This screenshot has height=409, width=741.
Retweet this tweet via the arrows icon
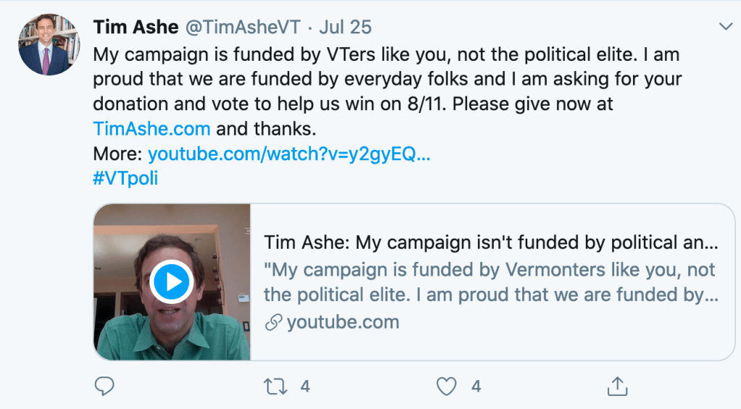(x=275, y=387)
